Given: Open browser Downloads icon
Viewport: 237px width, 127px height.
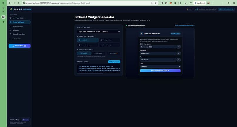Looking at the screenshot, I should coord(186,3).
